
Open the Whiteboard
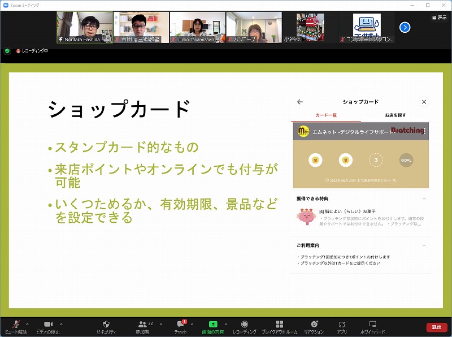[372, 326]
